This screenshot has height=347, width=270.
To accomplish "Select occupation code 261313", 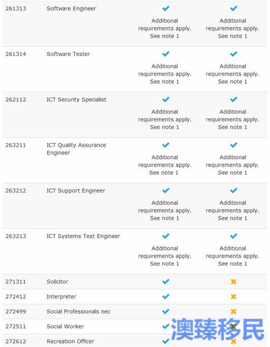I will (x=16, y=9).
